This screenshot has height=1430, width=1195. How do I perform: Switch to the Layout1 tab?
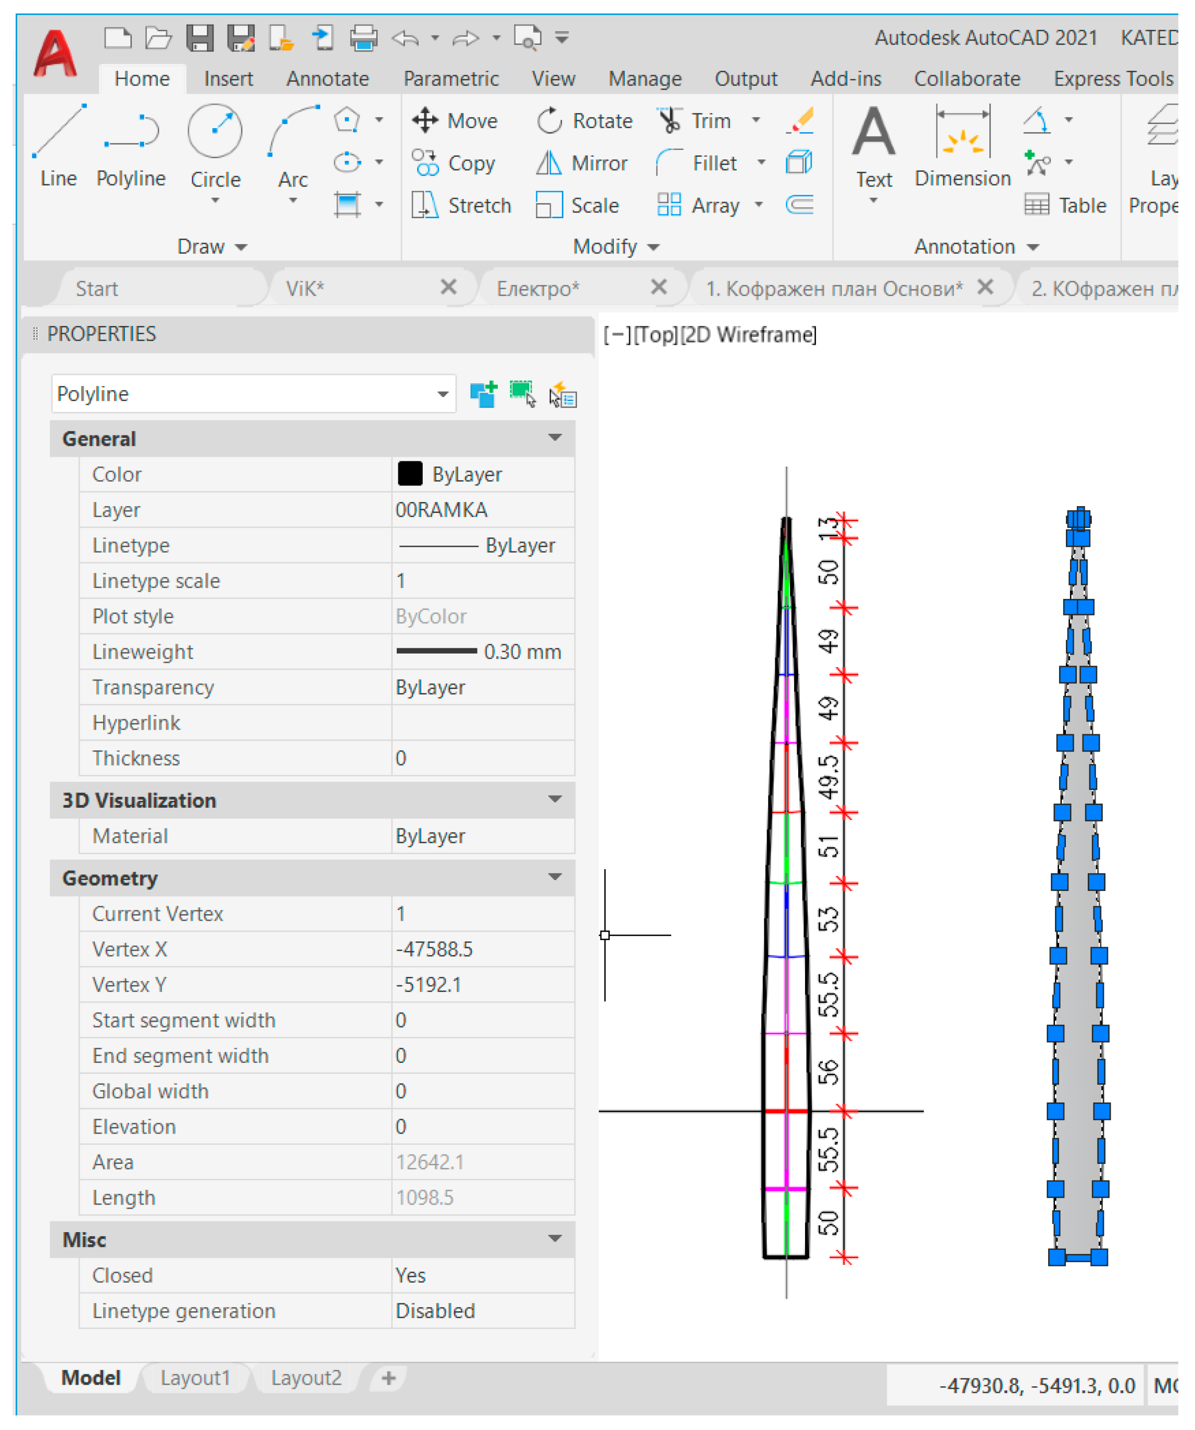click(195, 1377)
